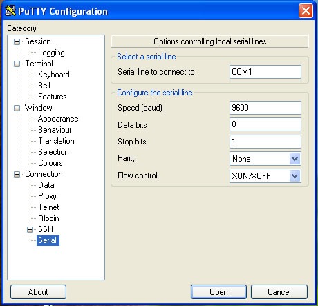Click the Cancel button
The width and height of the screenshot is (318, 306).
coord(279,292)
